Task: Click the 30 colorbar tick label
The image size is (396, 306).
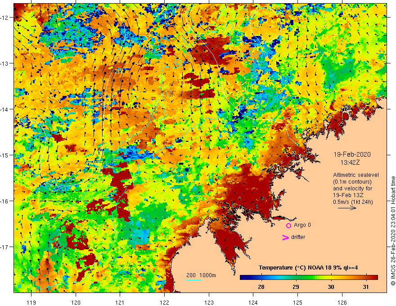Action: [x=331, y=287]
